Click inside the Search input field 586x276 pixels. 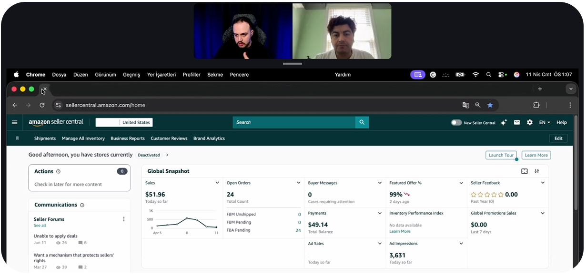(x=294, y=122)
